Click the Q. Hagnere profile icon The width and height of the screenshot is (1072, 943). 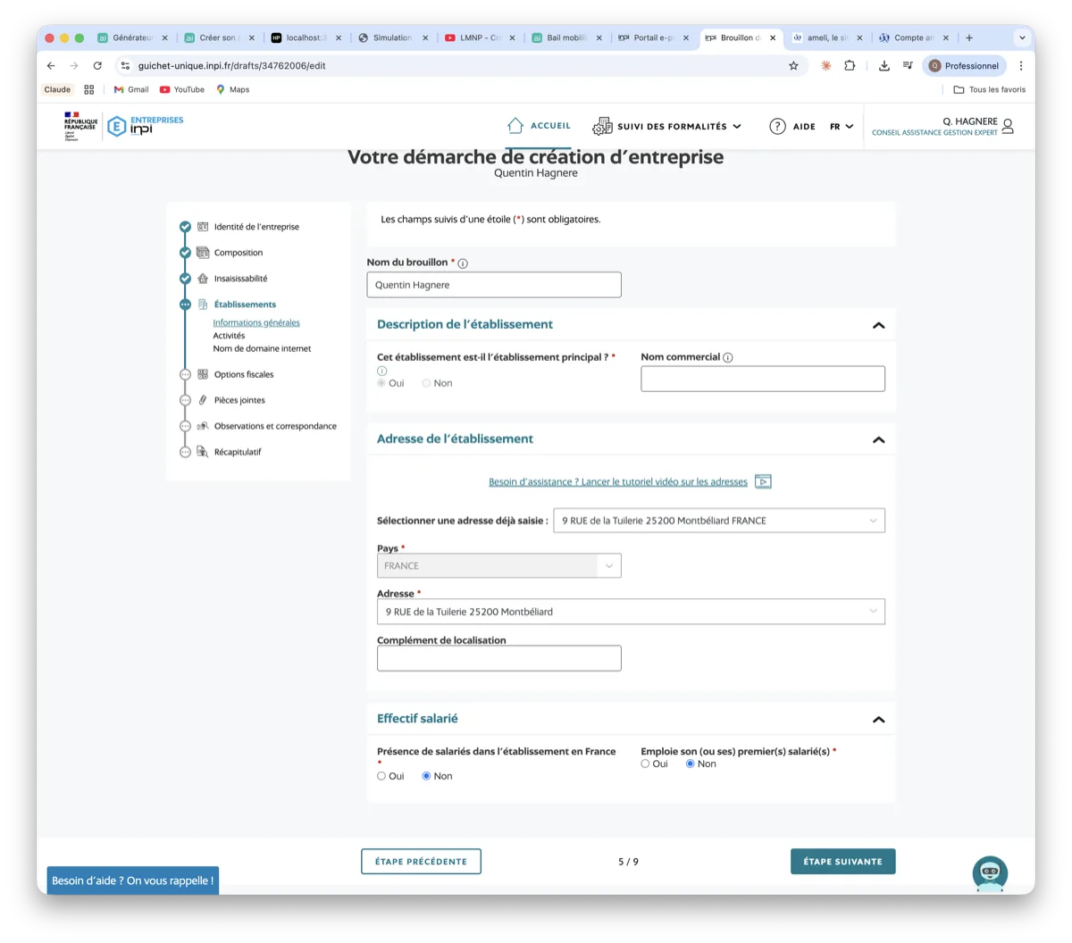[1008, 126]
